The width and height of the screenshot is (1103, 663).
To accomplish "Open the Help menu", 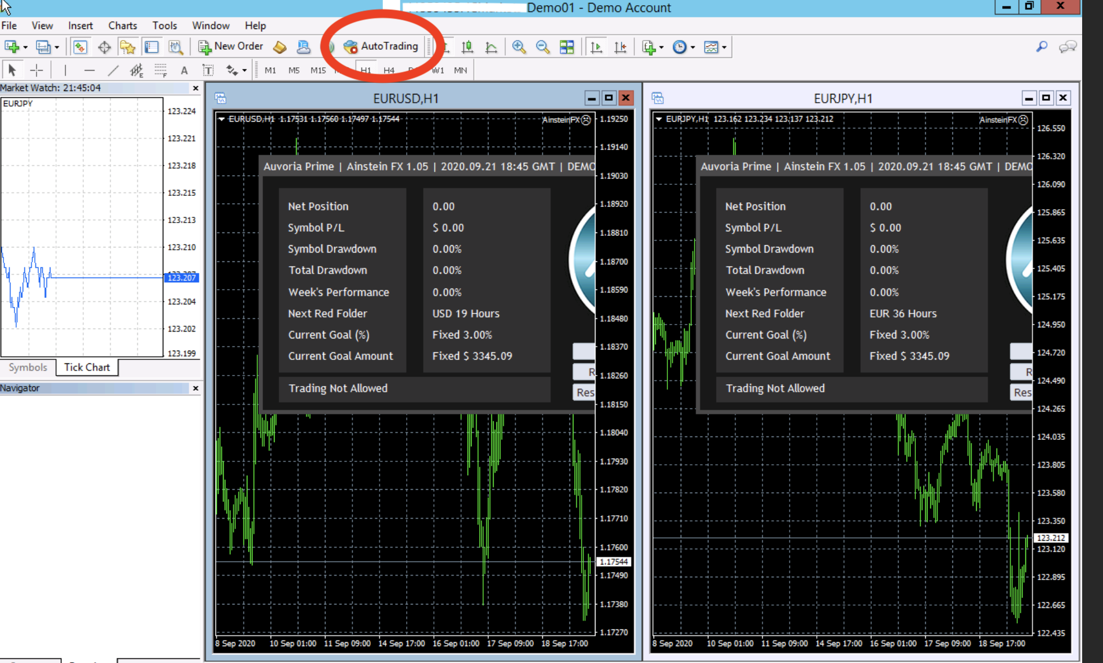I will click(x=255, y=25).
